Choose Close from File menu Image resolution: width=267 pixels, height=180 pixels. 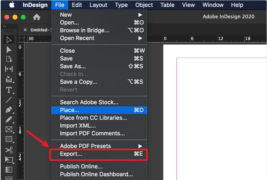tap(99, 51)
